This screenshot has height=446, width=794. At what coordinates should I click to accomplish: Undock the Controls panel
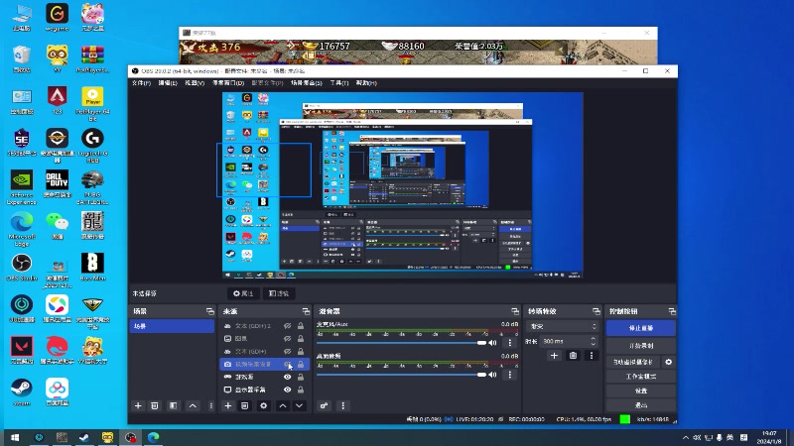pyautogui.click(x=672, y=311)
